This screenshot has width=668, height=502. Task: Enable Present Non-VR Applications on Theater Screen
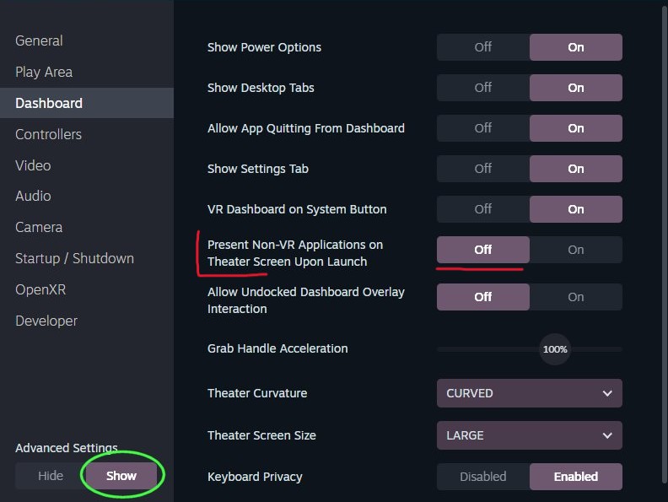pyautogui.click(x=575, y=250)
